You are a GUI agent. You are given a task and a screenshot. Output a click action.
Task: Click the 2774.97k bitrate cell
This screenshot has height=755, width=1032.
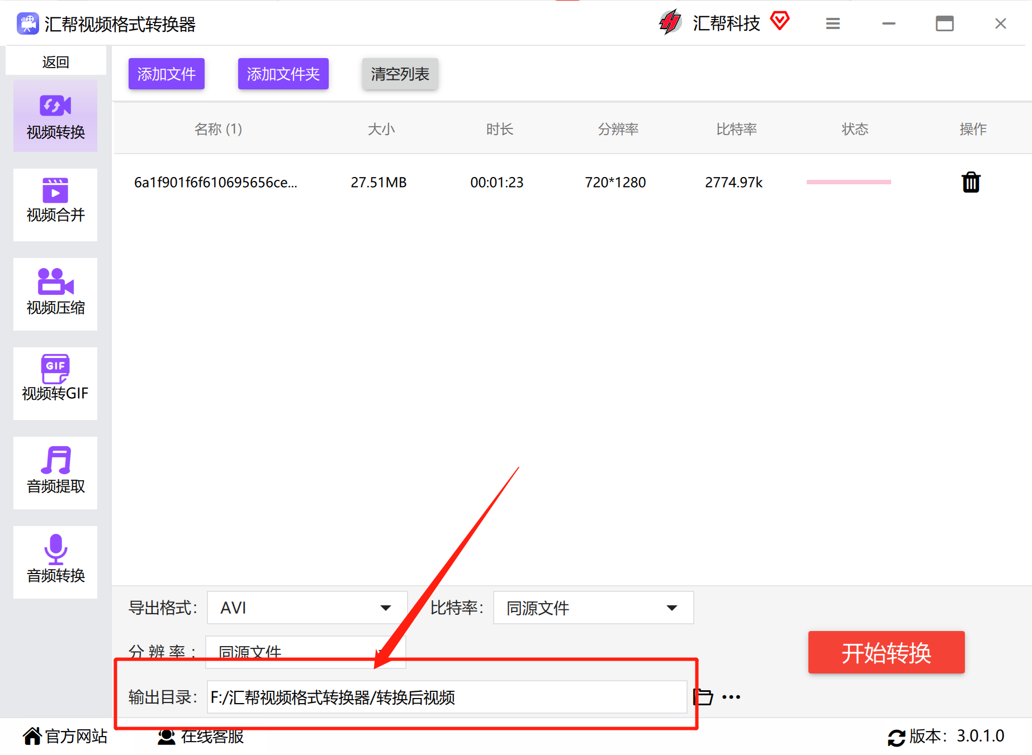tap(733, 182)
